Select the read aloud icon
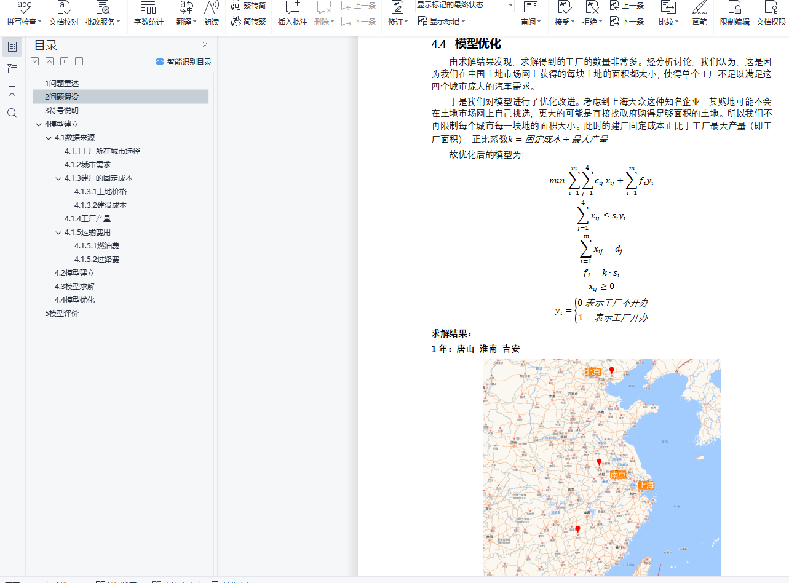 pos(212,14)
